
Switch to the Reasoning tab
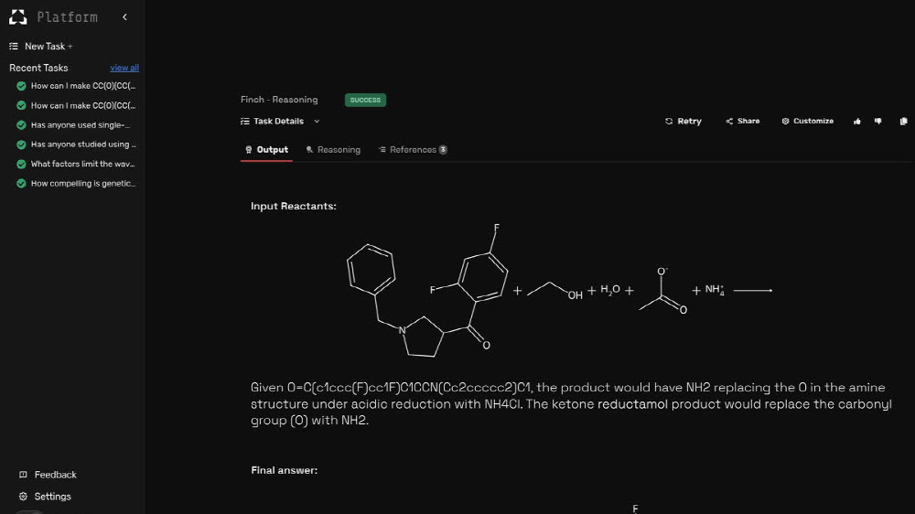[x=333, y=150]
